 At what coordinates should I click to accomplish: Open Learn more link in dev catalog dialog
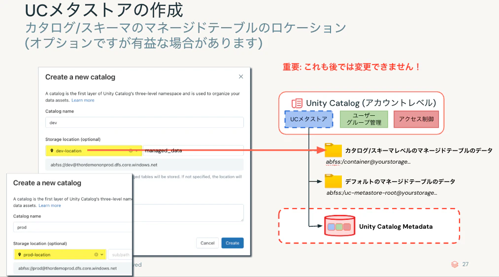pos(83,100)
